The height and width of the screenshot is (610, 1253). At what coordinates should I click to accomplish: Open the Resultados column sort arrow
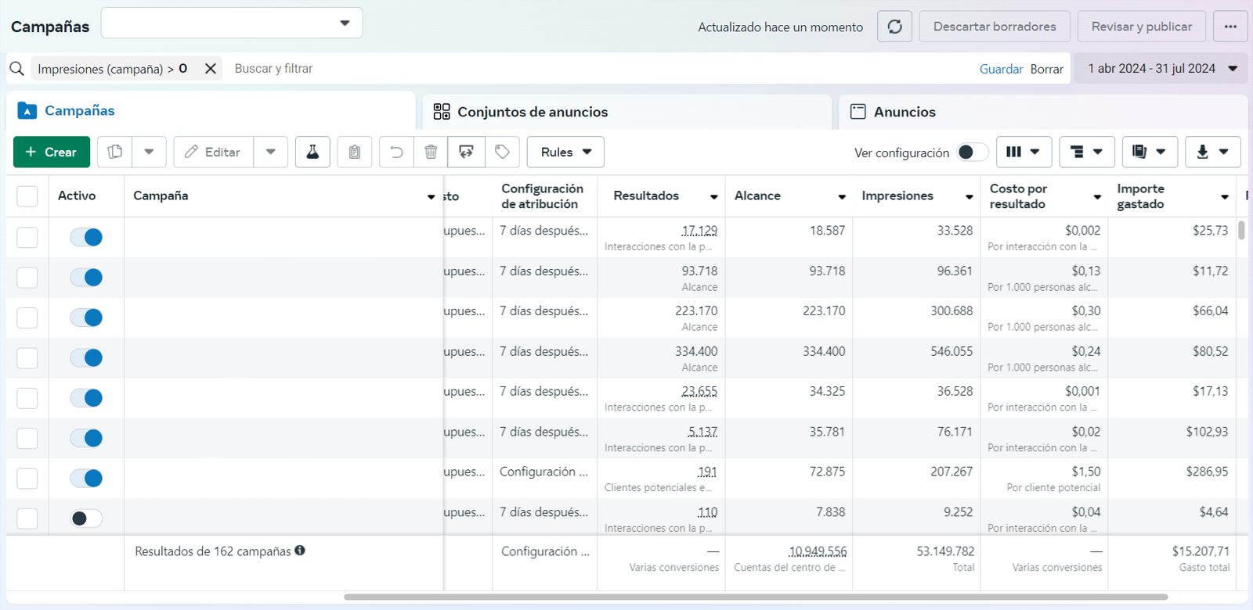click(x=714, y=197)
